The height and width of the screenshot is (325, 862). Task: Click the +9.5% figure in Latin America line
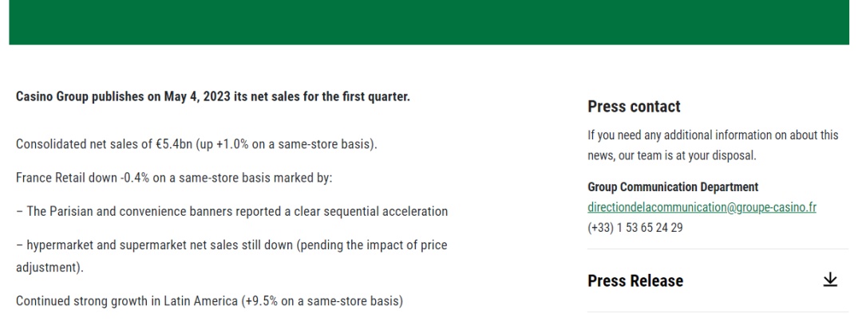coord(262,301)
